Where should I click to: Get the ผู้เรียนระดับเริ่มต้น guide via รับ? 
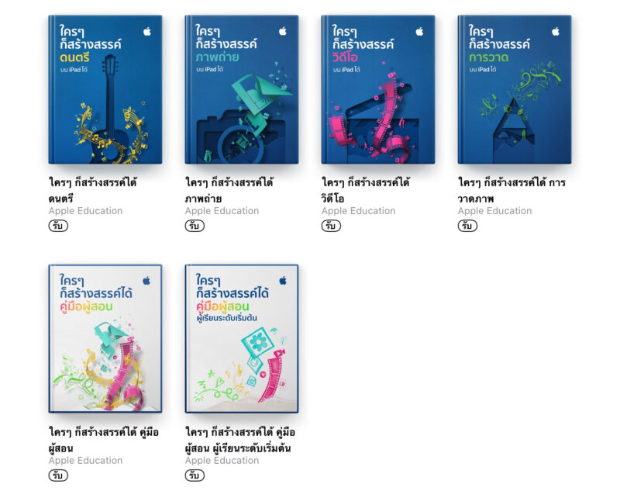pyautogui.click(x=195, y=475)
